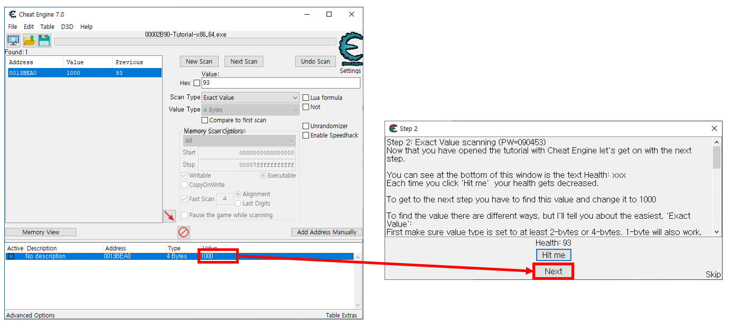Close the Step 2 window
The height and width of the screenshot is (330, 731).
click(x=714, y=129)
